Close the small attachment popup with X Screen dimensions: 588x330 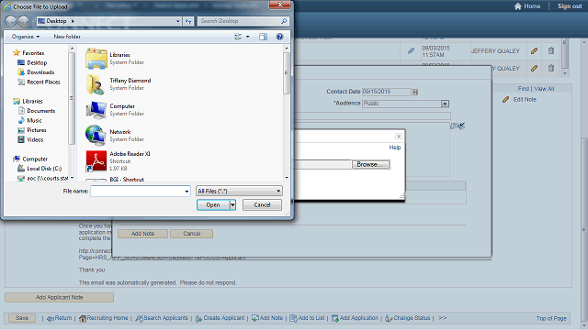tap(399, 137)
